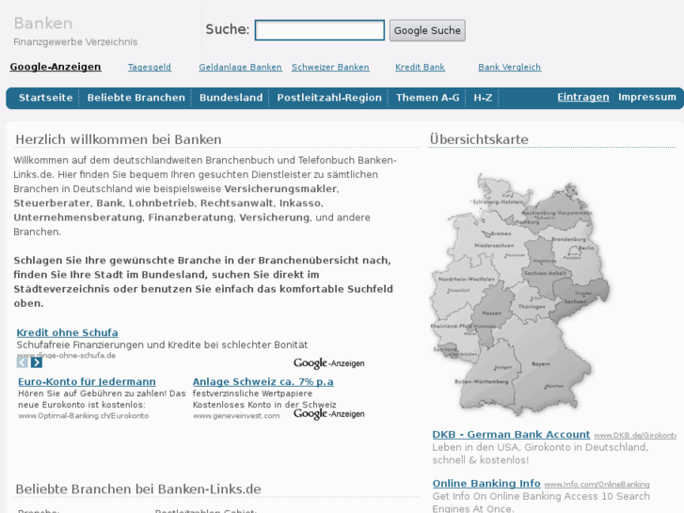Open the Online Banking Info ad
The height and width of the screenshot is (513, 684).
point(486,483)
